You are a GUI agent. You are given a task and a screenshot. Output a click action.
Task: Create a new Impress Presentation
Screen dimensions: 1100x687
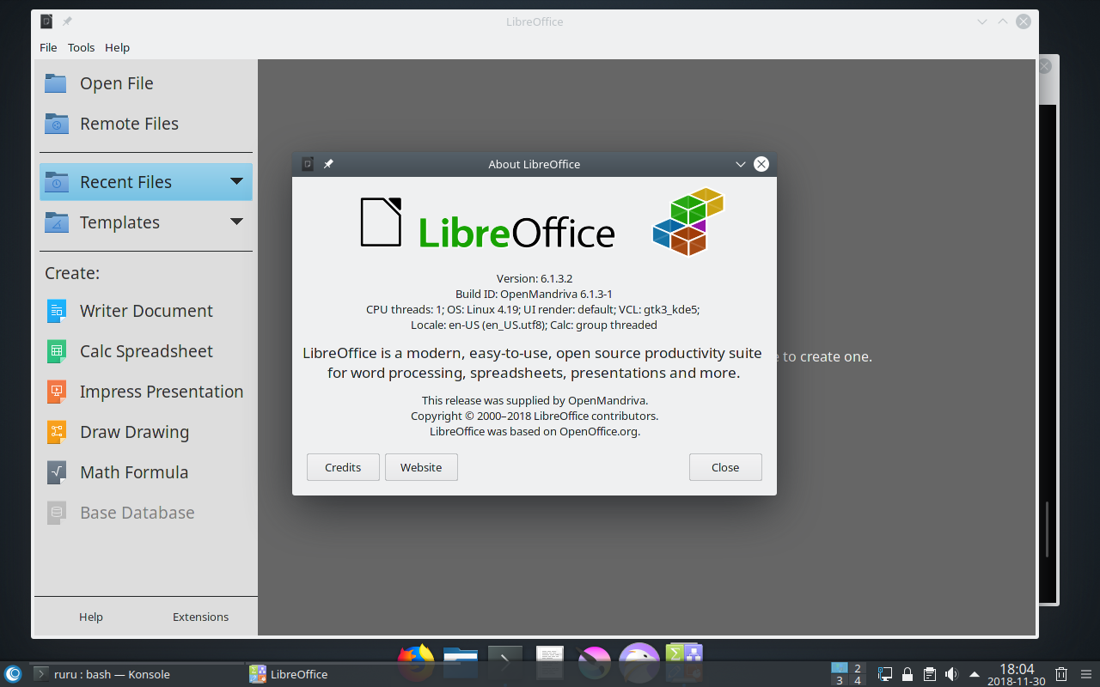click(146, 392)
